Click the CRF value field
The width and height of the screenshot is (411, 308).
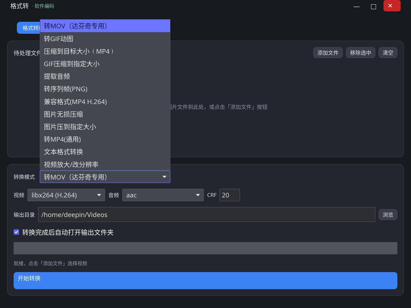(x=230, y=195)
